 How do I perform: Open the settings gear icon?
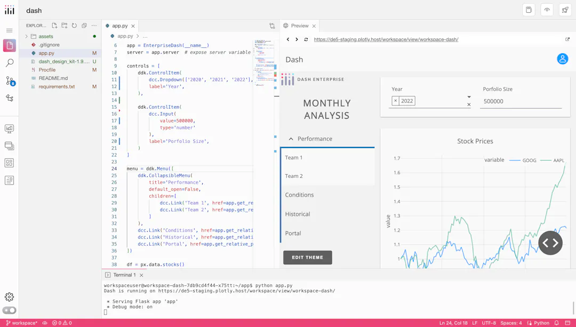pos(10,297)
